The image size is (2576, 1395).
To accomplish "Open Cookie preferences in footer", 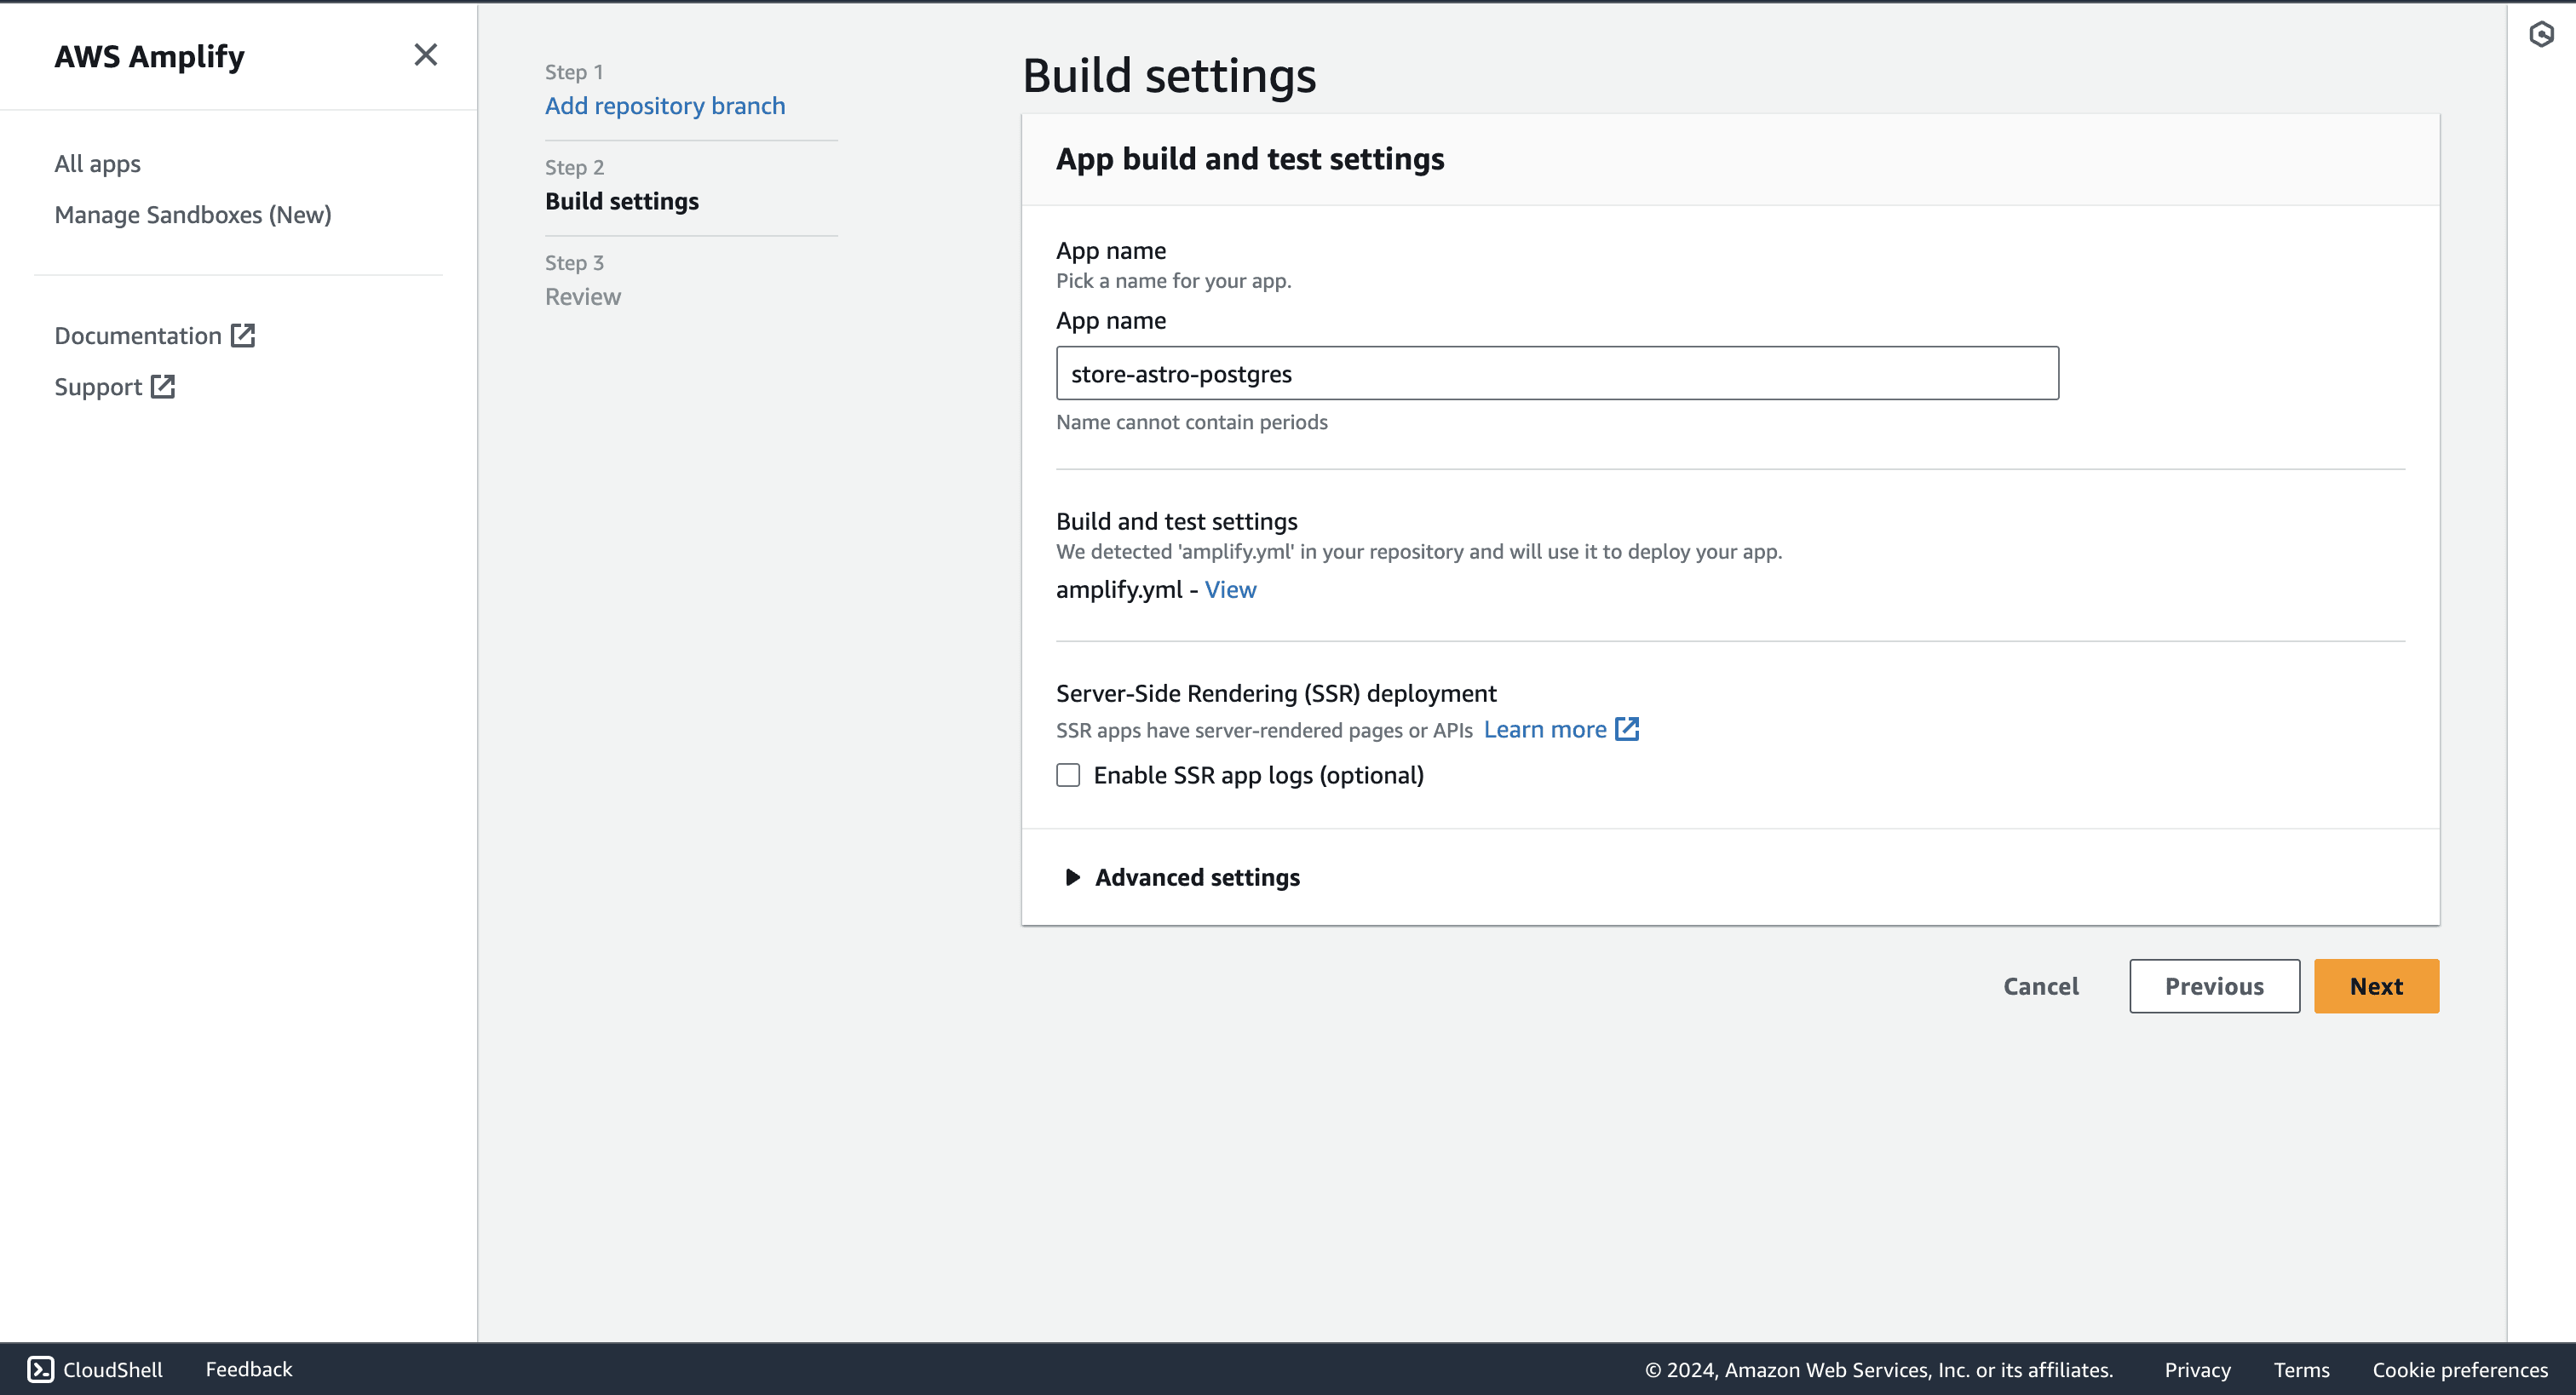I will click(2459, 1369).
